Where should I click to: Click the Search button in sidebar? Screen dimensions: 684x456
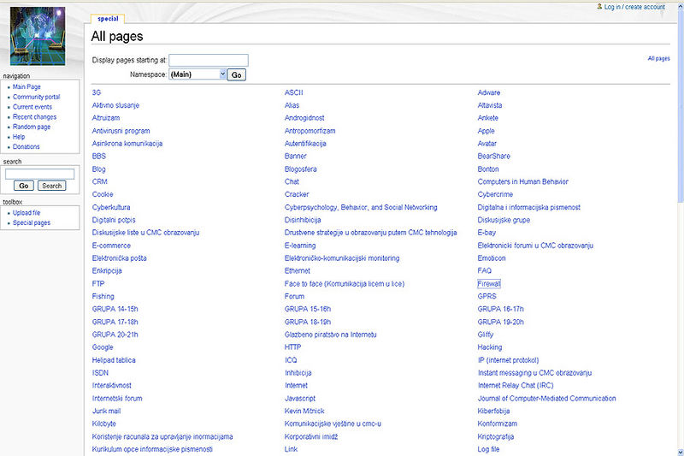52,186
